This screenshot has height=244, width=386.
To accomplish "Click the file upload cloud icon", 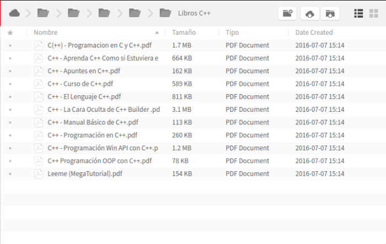I will (x=309, y=13).
